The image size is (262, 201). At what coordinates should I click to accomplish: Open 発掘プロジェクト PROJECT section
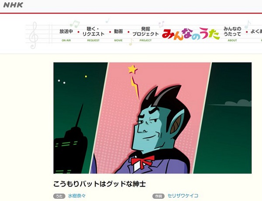pyautogui.click(x=145, y=34)
